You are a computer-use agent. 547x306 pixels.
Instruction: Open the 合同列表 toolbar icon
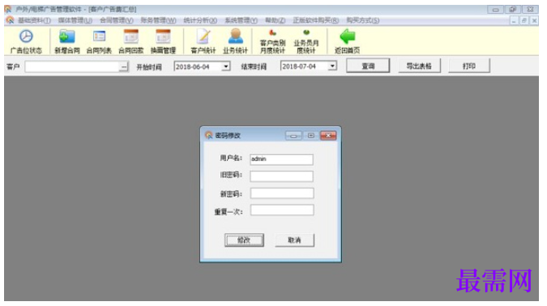pyautogui.click(x=99, y=36)
